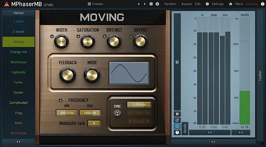
Task: Toggle the Width knob lock
Action: [52, 36]
